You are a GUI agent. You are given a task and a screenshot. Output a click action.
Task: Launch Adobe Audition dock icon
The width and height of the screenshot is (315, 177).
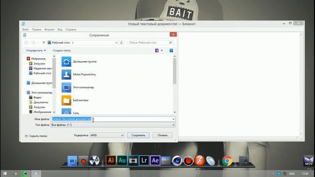click(x=122, y=160)
